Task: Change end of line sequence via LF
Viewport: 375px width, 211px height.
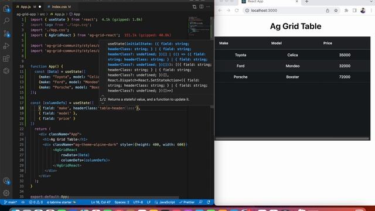Action: 148,202
